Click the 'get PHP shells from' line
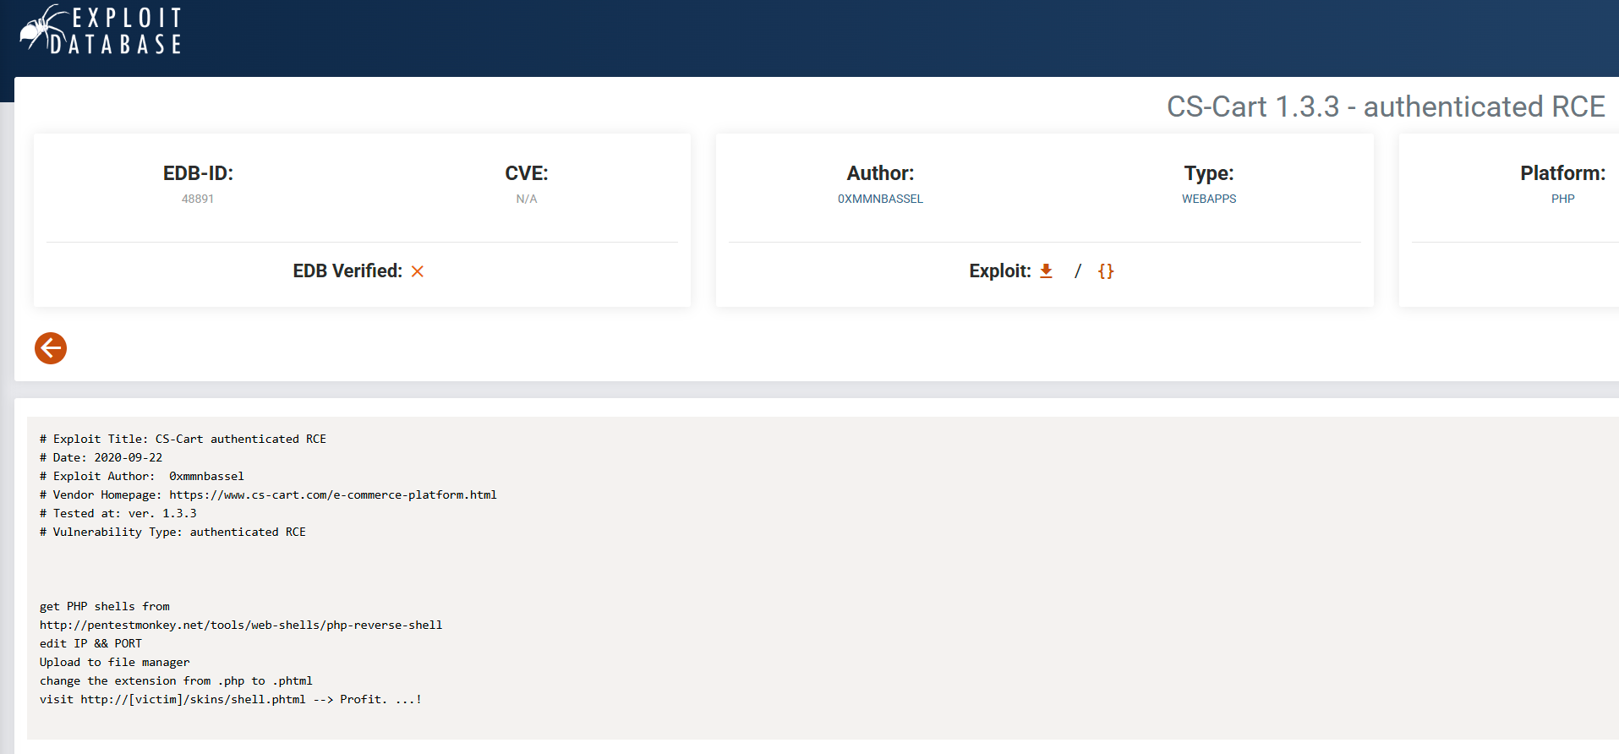The width and height of the screenshot is (1619, 754). click(104, 606)
